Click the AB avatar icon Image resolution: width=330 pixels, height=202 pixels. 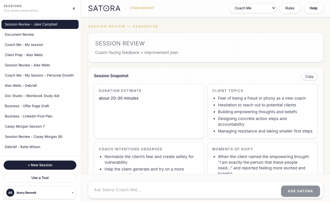tap(10, 193)
